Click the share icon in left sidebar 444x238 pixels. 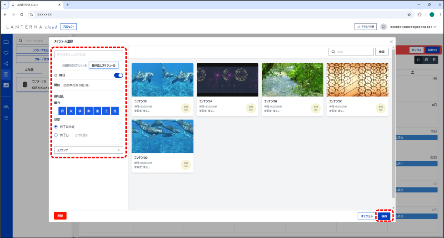tap(6, 64)
